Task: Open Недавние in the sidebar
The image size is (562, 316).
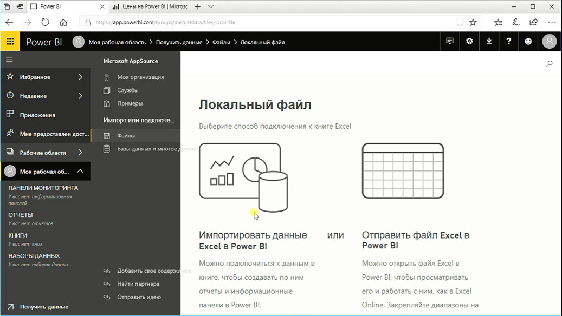Action: (45, 96)
